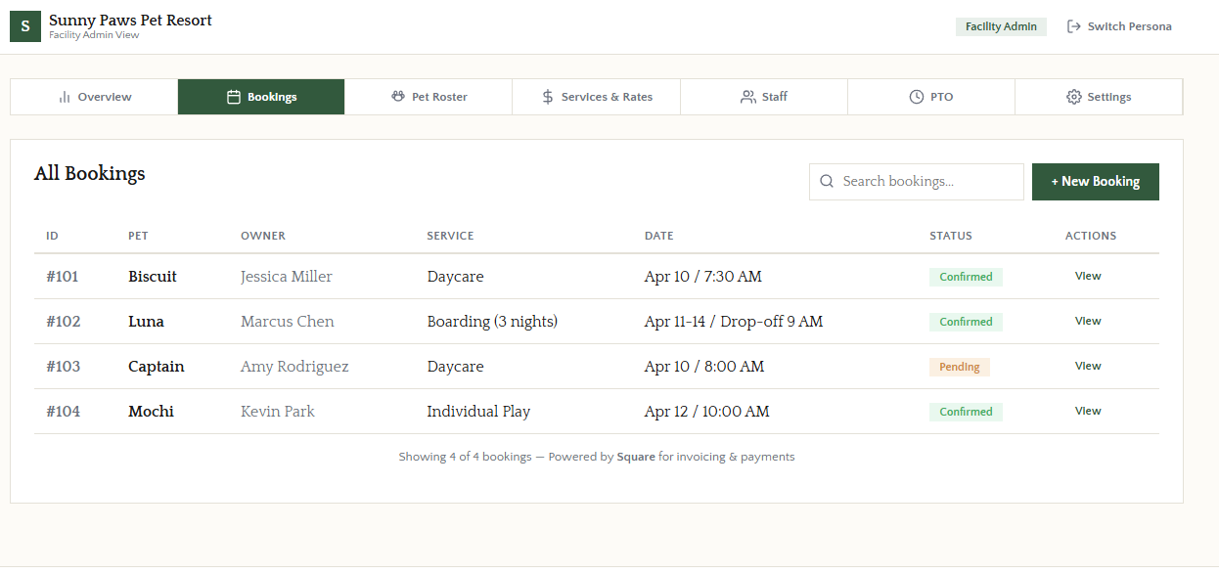Viewport: 1219px width, 574px height.
Task: Click the OWNER column header
Action: 263,236
